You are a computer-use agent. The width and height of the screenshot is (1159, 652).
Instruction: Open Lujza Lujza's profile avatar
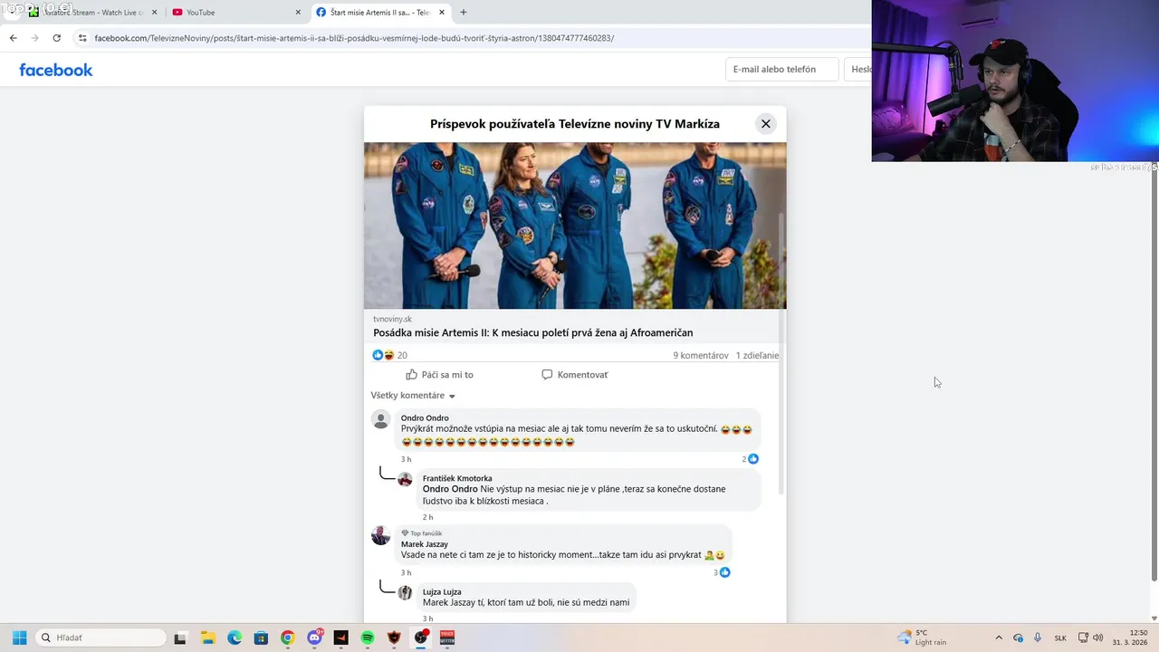point(405,593)
